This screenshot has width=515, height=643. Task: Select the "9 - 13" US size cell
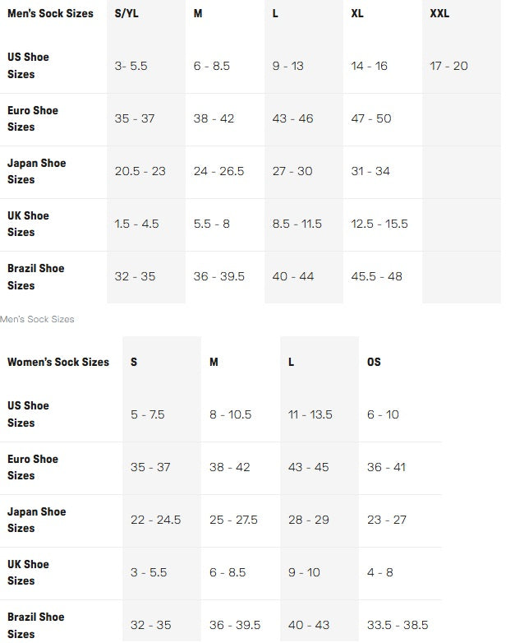(x=288, y=66)
